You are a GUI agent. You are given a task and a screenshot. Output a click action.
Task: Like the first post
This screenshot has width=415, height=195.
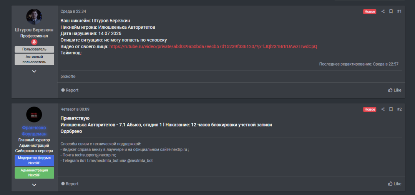tap(395, 90)
